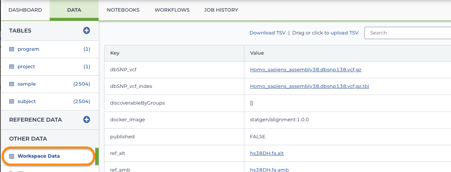Open the program table
Screen dimensions: 451x172
pos(28,49)
